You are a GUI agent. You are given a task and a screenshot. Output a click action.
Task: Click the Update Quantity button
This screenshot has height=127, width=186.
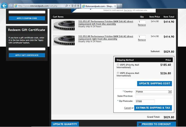(65, 124)
